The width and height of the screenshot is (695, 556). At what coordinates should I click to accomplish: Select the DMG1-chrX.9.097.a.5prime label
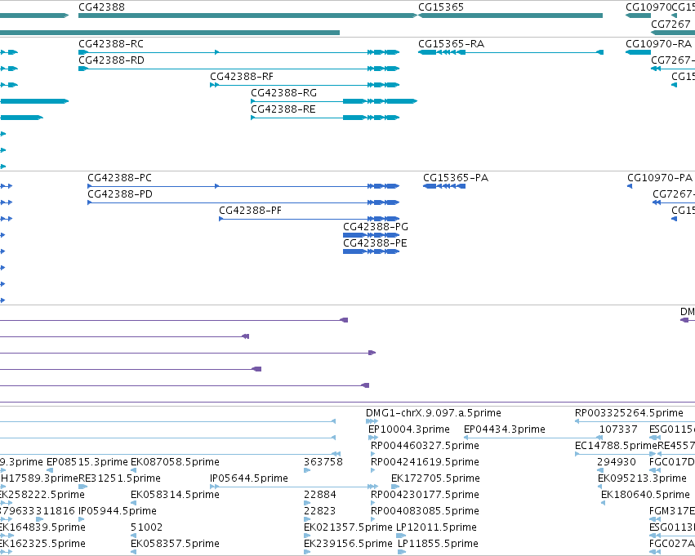coord(434,413)
